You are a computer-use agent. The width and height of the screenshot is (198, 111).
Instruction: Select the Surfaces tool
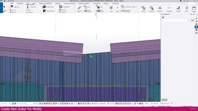click(62, 10)
